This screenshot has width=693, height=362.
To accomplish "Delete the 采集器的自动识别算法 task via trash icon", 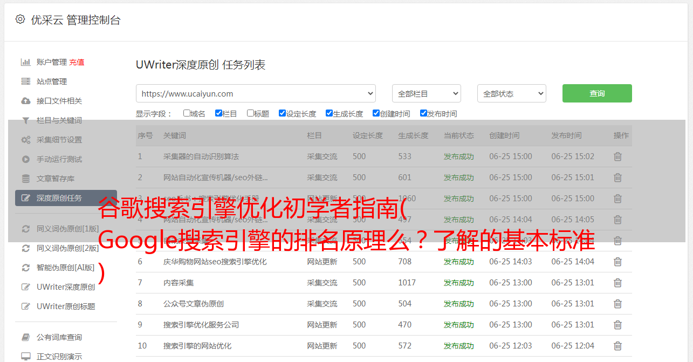I will tap(618, 156).
